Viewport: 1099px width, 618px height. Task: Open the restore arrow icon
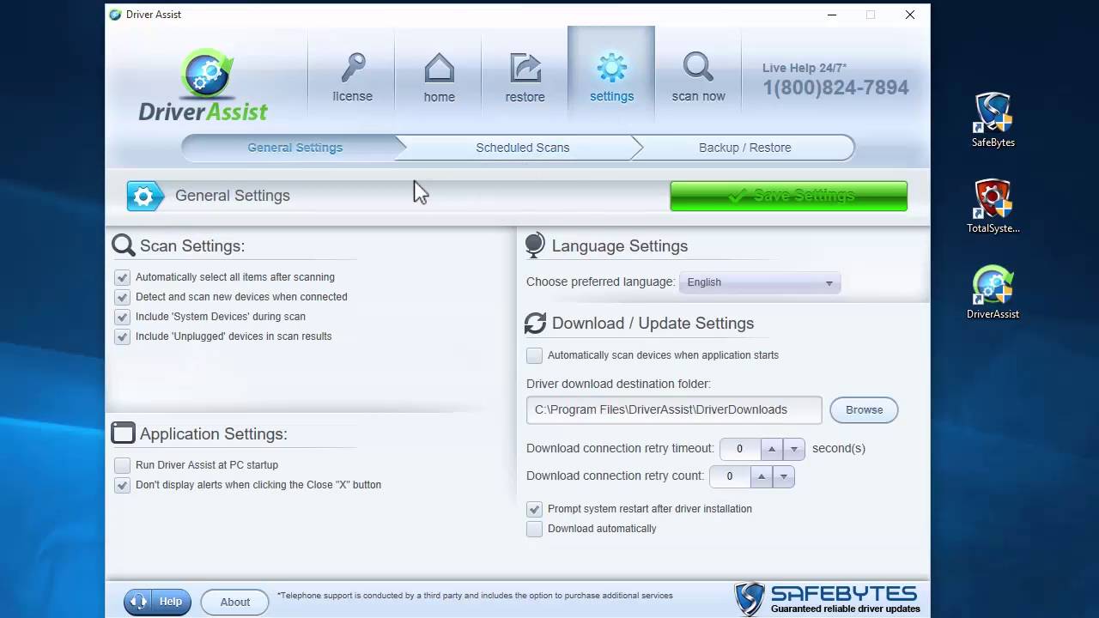click(525, 68)
